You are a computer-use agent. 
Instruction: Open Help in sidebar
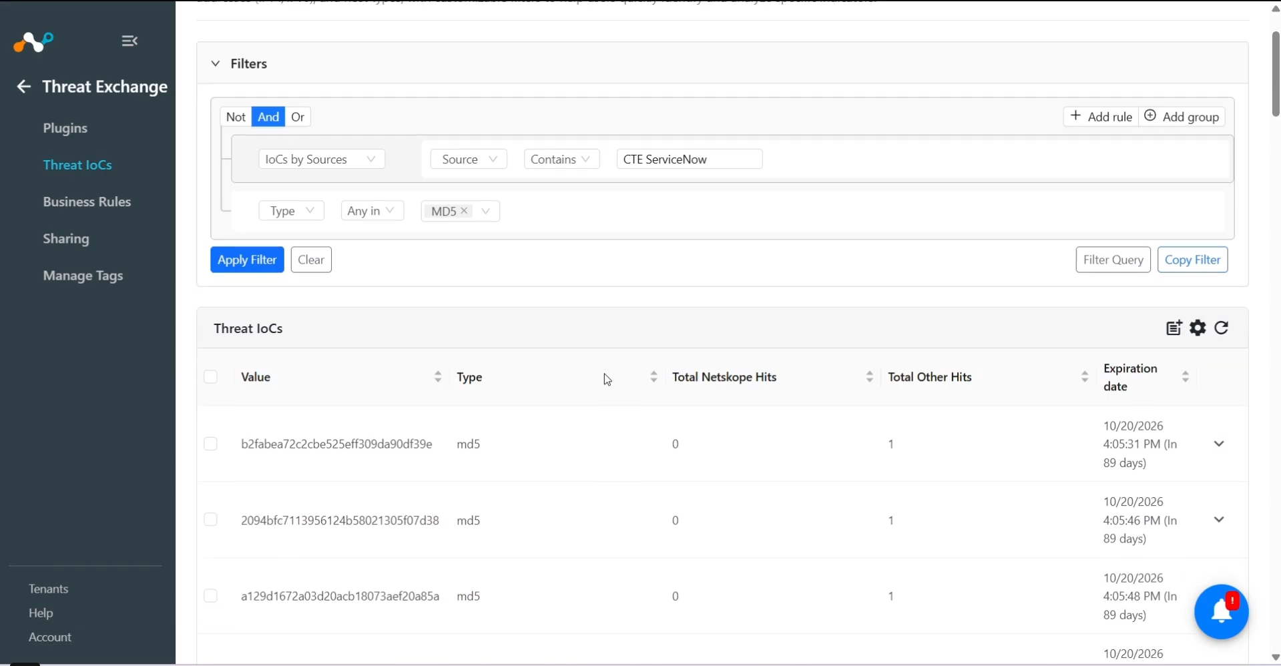coord(41,613)
